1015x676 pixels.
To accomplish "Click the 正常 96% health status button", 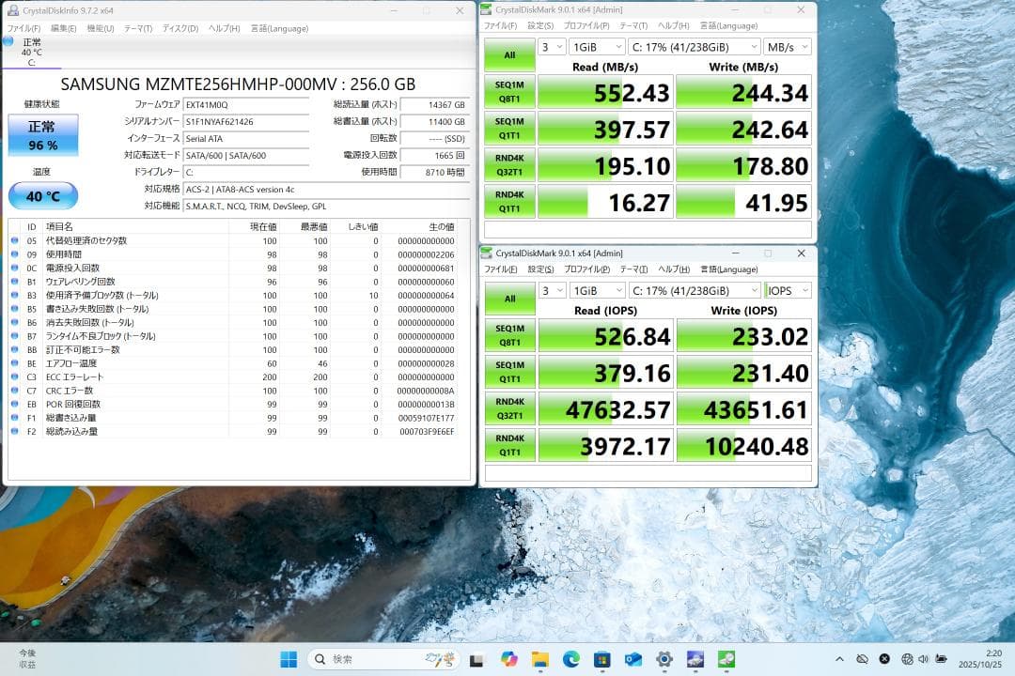I will 42,135.
